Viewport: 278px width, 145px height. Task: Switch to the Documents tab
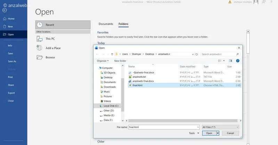(106, 24)
